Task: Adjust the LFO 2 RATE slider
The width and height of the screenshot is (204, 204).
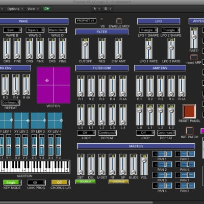Action: click(171, 48)
